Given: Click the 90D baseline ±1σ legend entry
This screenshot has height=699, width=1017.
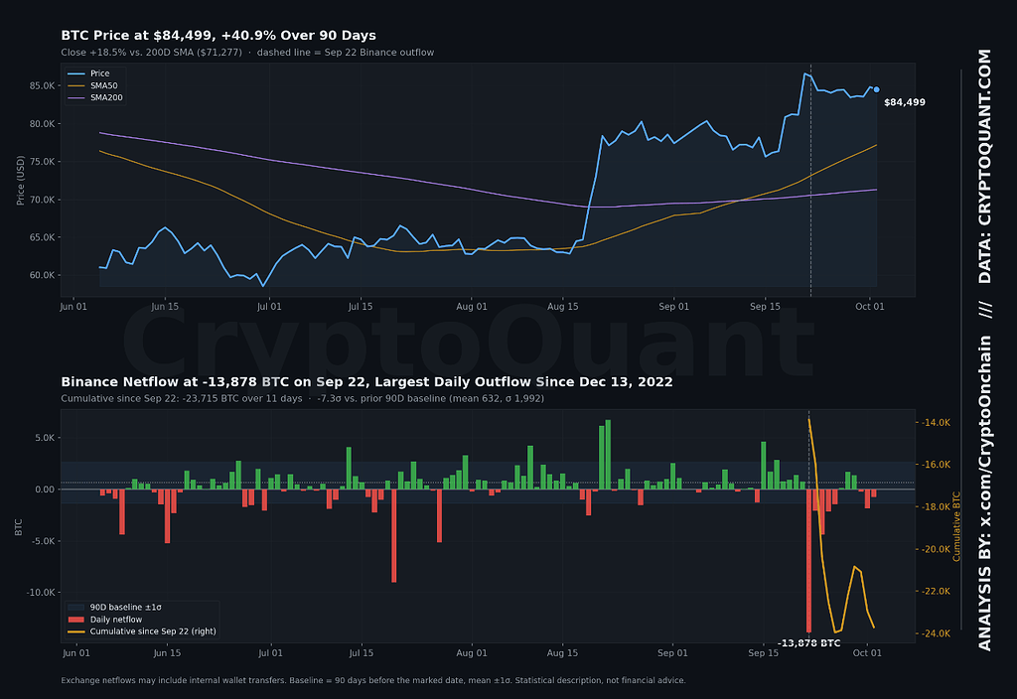Looking at the screenshot, I should click(x=115, y=607).
